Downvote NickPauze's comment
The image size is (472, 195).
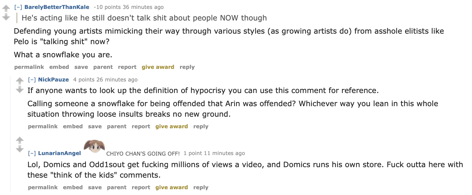point(20,90)
